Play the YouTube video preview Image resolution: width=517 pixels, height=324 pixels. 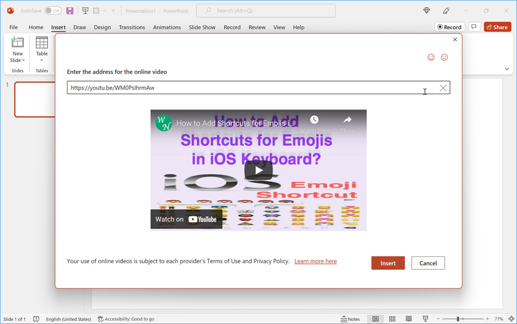pos(258,170)
